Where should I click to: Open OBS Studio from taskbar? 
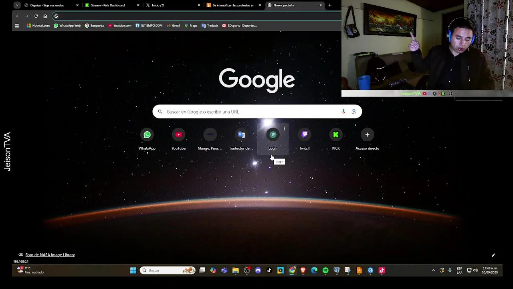click(x=247, y=271)
